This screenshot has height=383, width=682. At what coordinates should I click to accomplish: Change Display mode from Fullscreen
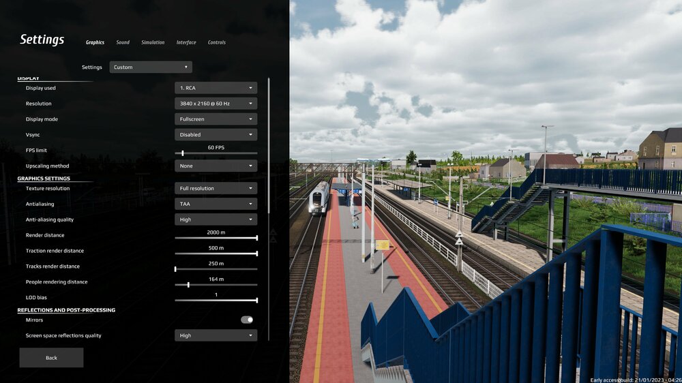[216, 119]
